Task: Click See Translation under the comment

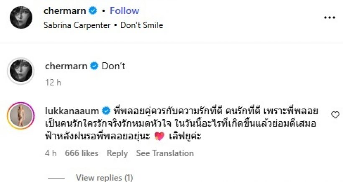Action: (165, 153)
